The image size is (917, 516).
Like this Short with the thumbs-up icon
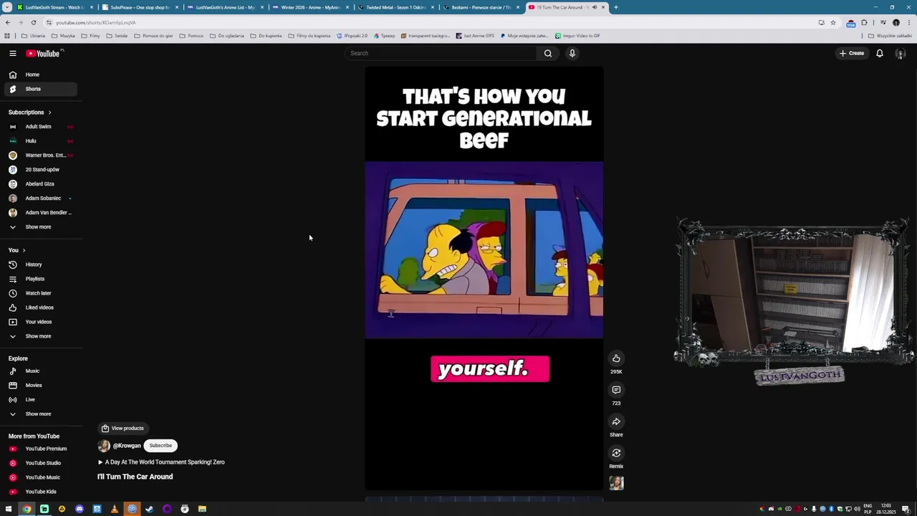click(616, 358)
